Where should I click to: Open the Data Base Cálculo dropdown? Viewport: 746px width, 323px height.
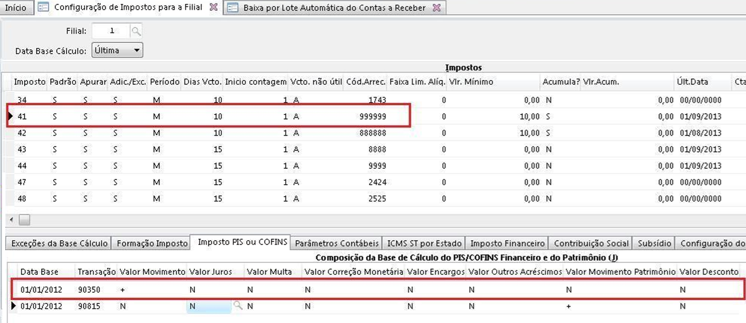click(x=117, y=50)
